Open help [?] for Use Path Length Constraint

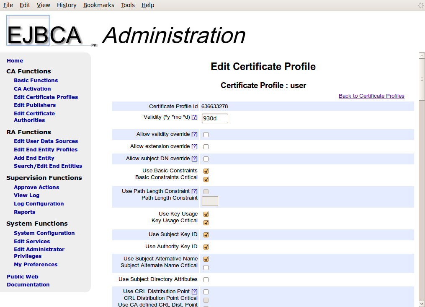pos(194,191)
